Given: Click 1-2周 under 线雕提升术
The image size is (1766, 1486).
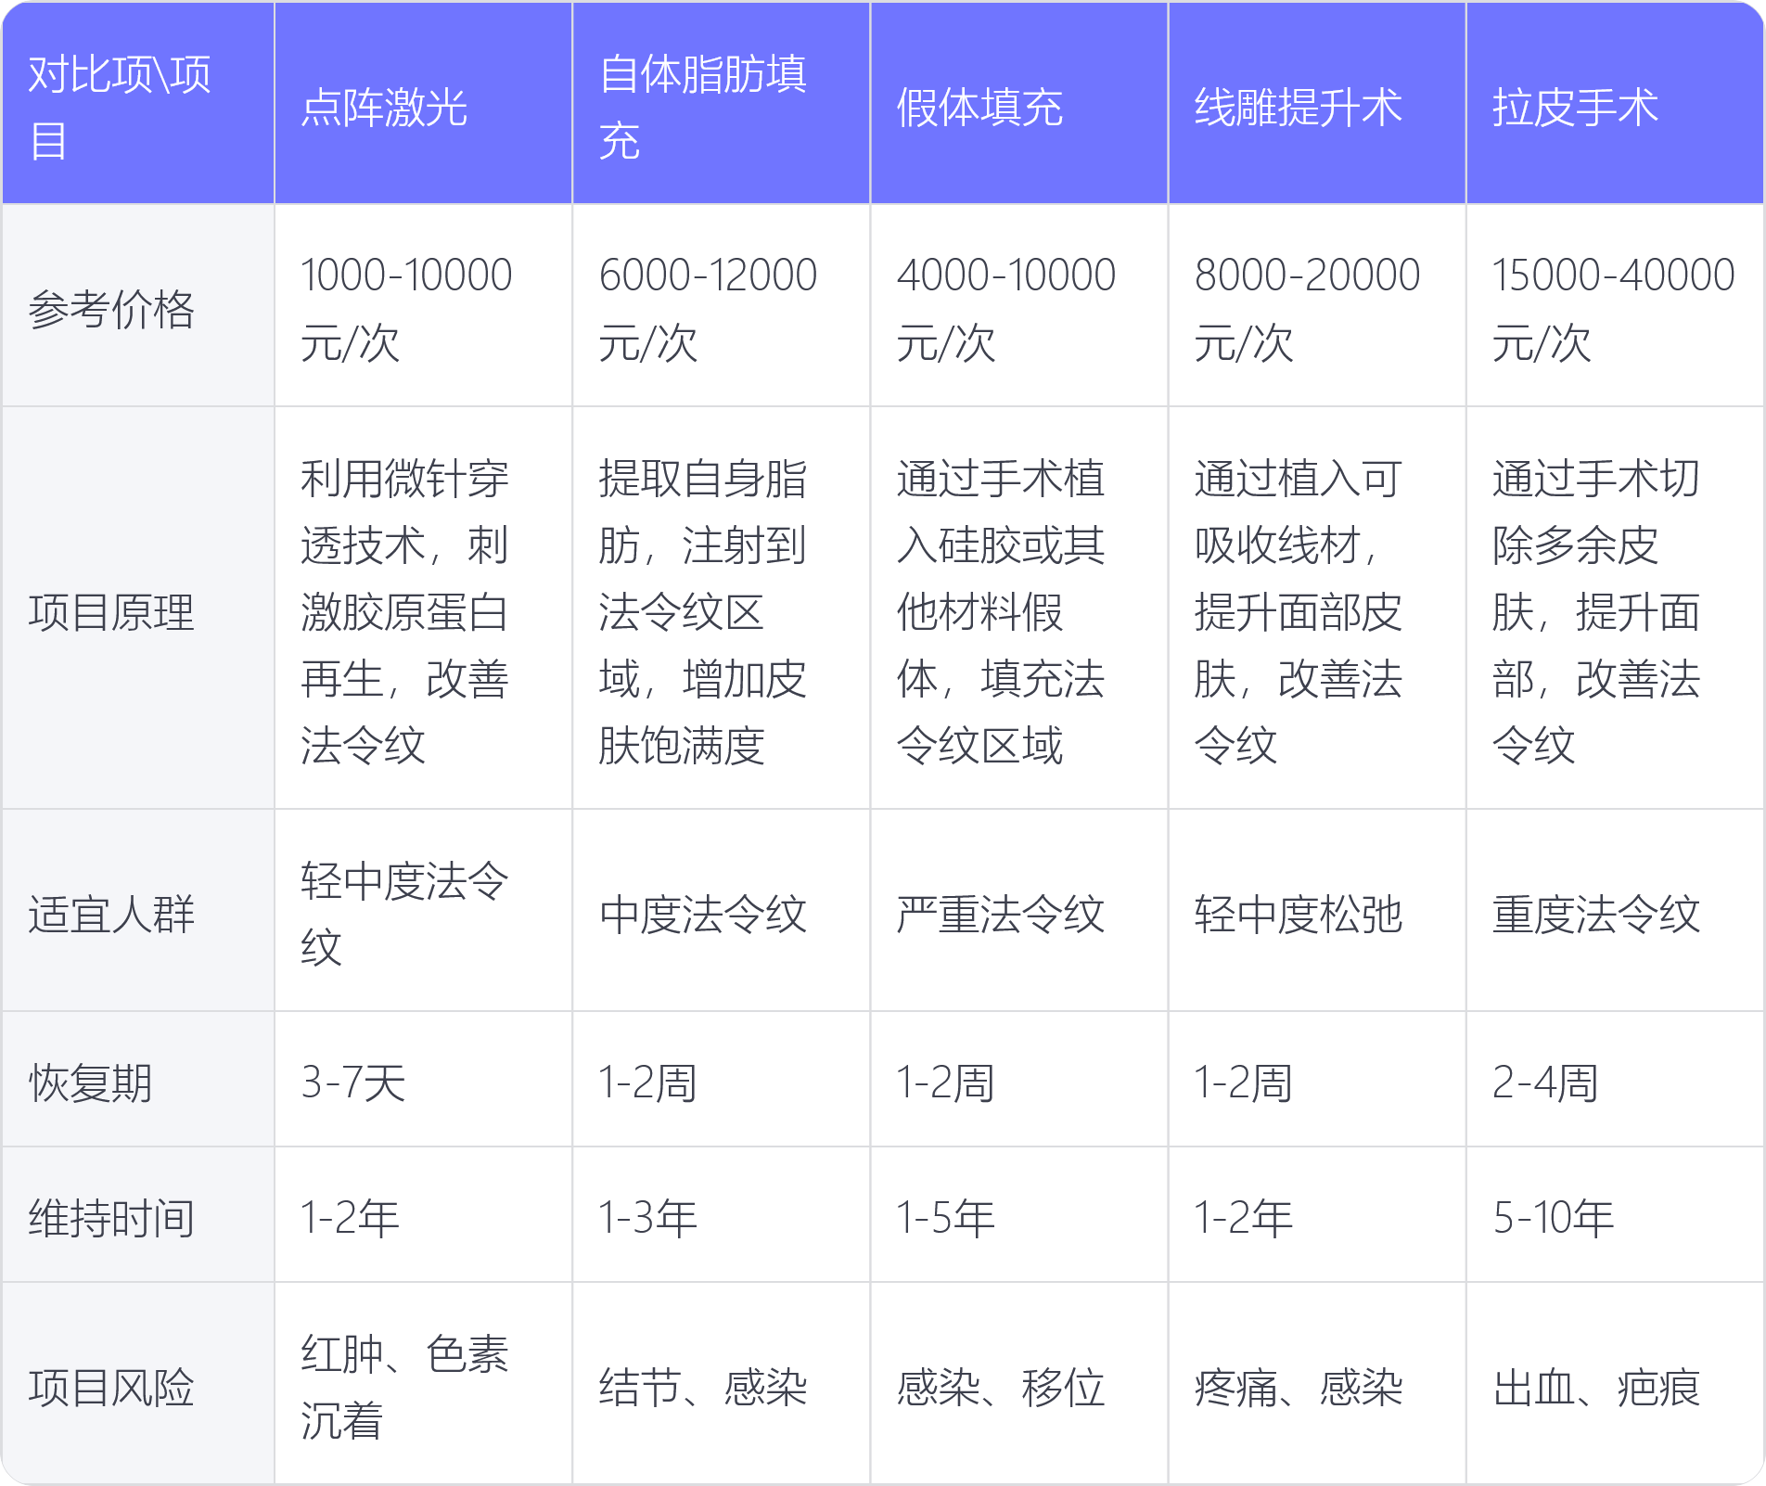Looking at the screenshot, I should coord(1317,1079).
